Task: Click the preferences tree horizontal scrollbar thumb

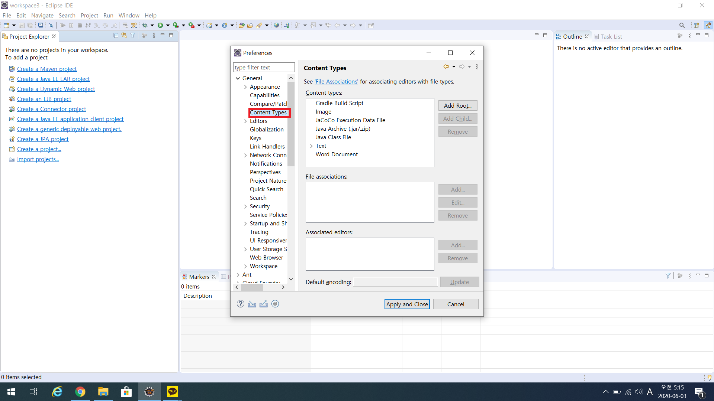Action: (x=252, y=287)
